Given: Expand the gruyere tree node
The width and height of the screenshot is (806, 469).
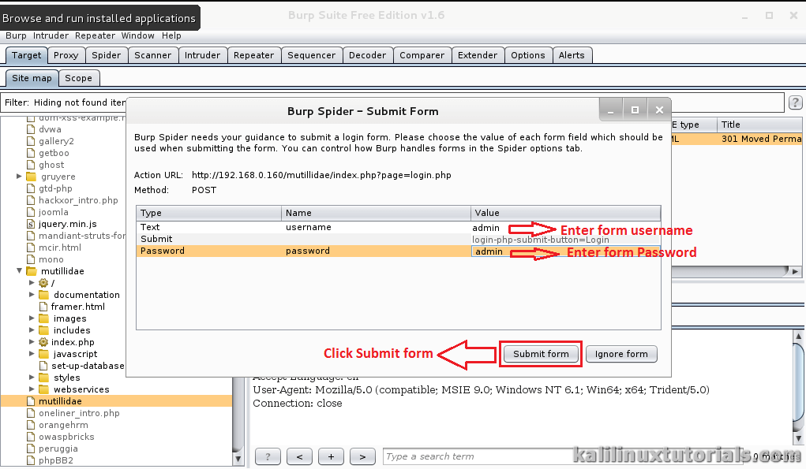Looking at the screenshot, I should 17,177.
